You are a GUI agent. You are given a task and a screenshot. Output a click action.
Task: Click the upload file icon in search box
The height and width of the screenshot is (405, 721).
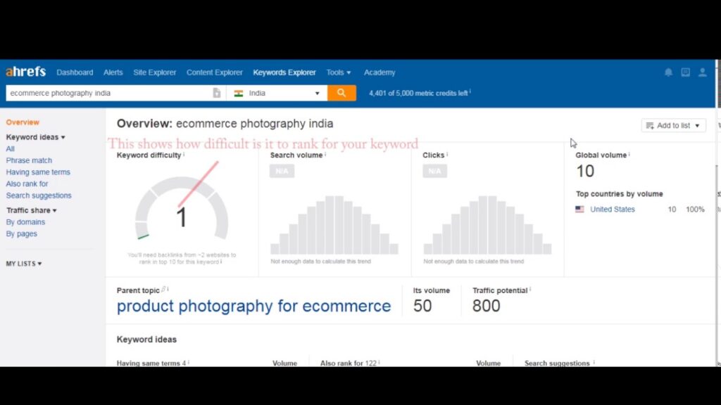(217, 93)
